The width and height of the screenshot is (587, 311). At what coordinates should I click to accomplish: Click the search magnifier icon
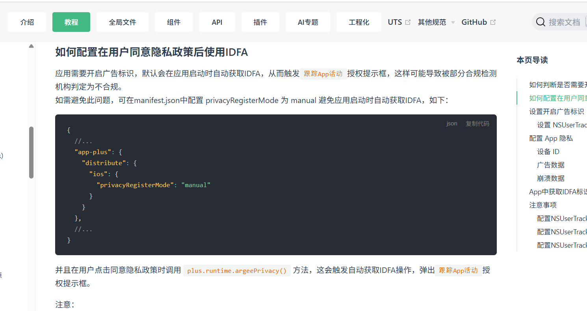point(541,22)
